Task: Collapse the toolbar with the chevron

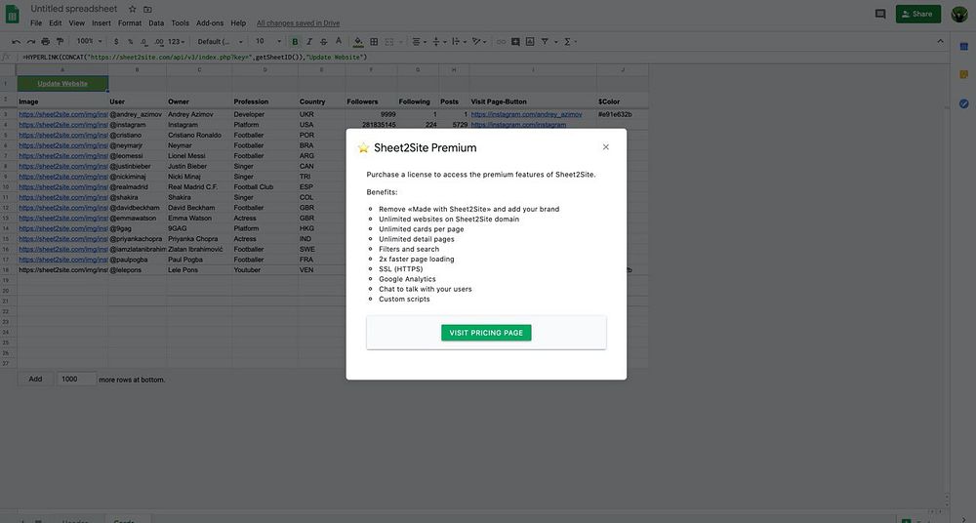Action: coord(940,42)
